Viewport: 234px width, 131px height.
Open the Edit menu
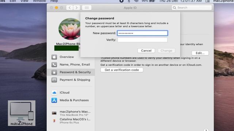(x=13, y=1)
